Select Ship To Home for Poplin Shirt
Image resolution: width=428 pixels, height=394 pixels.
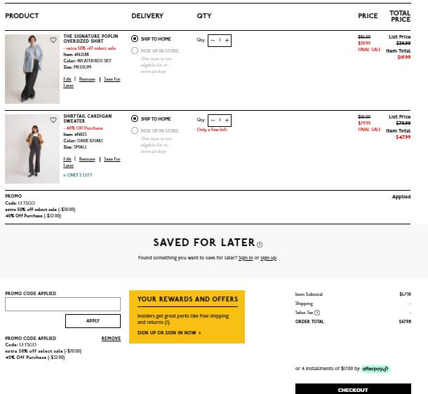[135, 39]
